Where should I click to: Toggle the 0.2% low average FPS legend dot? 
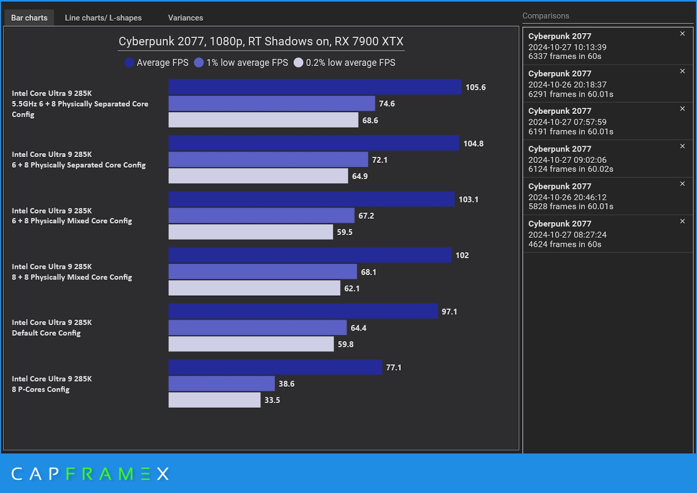coord(298,63)
